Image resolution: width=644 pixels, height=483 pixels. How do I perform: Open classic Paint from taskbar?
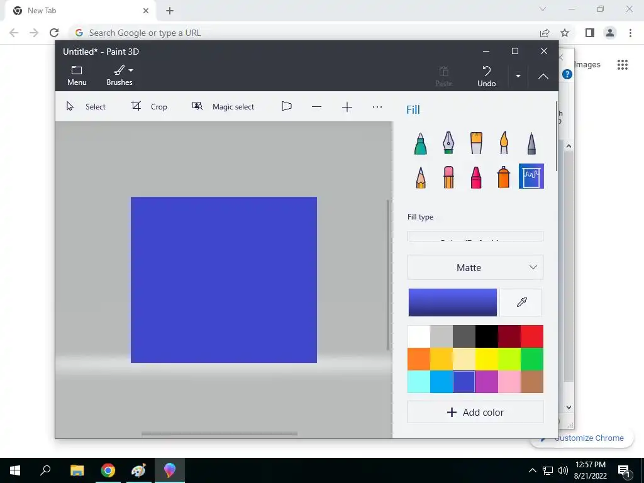pyautogui.click(x=138, y=470)
